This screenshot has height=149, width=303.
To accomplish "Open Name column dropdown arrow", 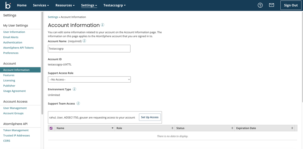I will coord(112,128).
